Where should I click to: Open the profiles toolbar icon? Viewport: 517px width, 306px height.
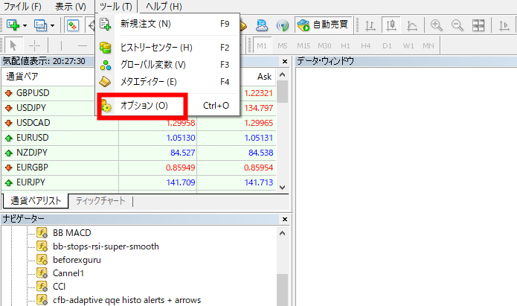point(41,25)
